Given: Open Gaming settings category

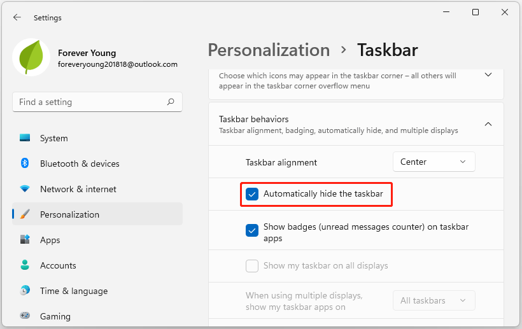Looking at the screenshot, I should pos(97,316).
